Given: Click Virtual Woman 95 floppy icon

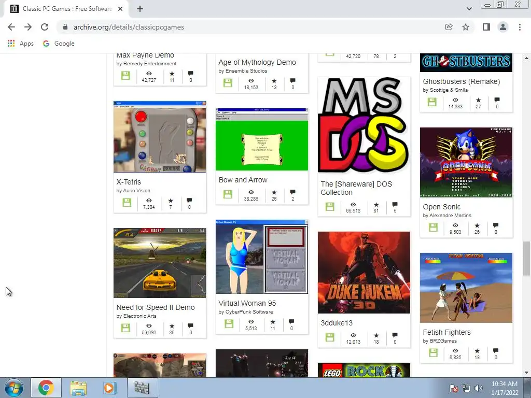Looking at the screenshot, I should 229,323.
